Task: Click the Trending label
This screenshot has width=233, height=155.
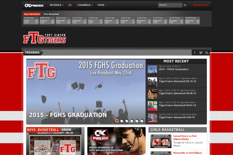Action: click(x=32, y=53)
